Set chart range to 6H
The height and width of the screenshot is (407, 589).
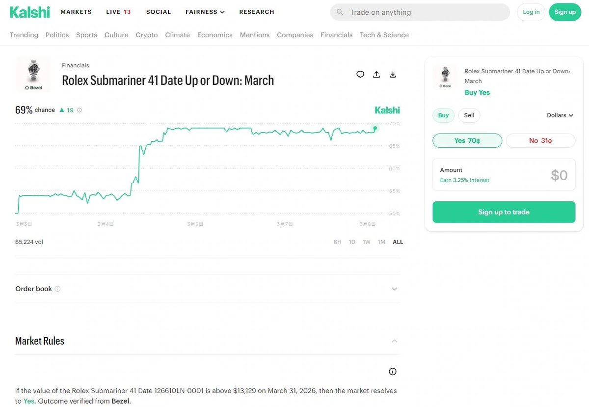(337, 242)
